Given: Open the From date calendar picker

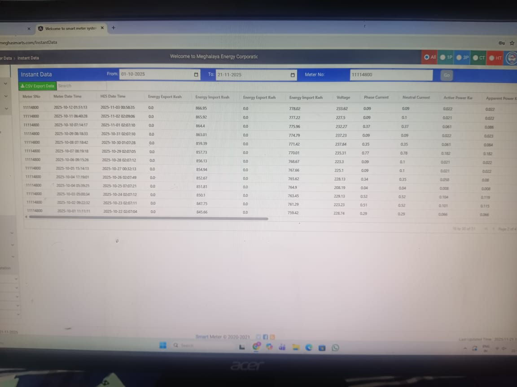Looking at the screenshot, I should point(196,74).
